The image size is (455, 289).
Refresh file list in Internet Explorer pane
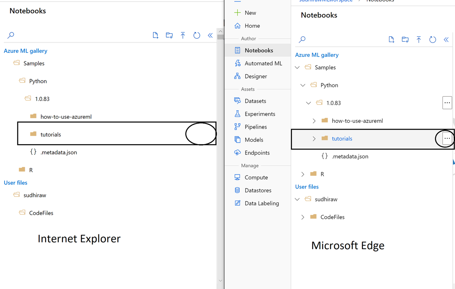click(x=196, y=35)
